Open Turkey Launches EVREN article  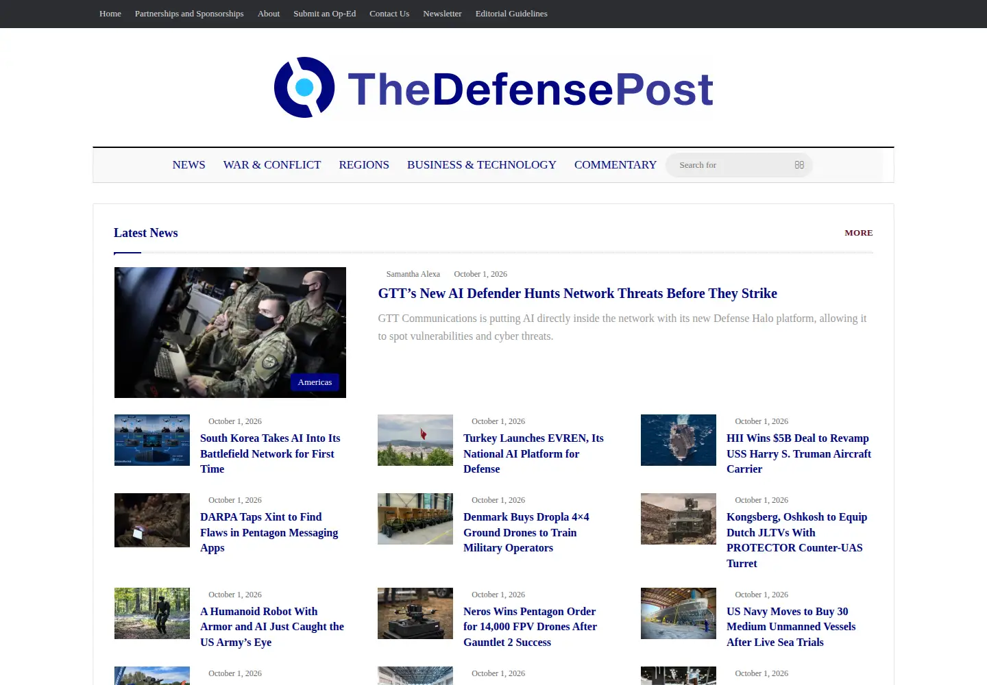533,453
